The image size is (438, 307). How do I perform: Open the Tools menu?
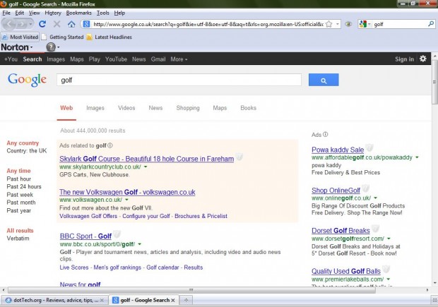[x=103, y=13]
